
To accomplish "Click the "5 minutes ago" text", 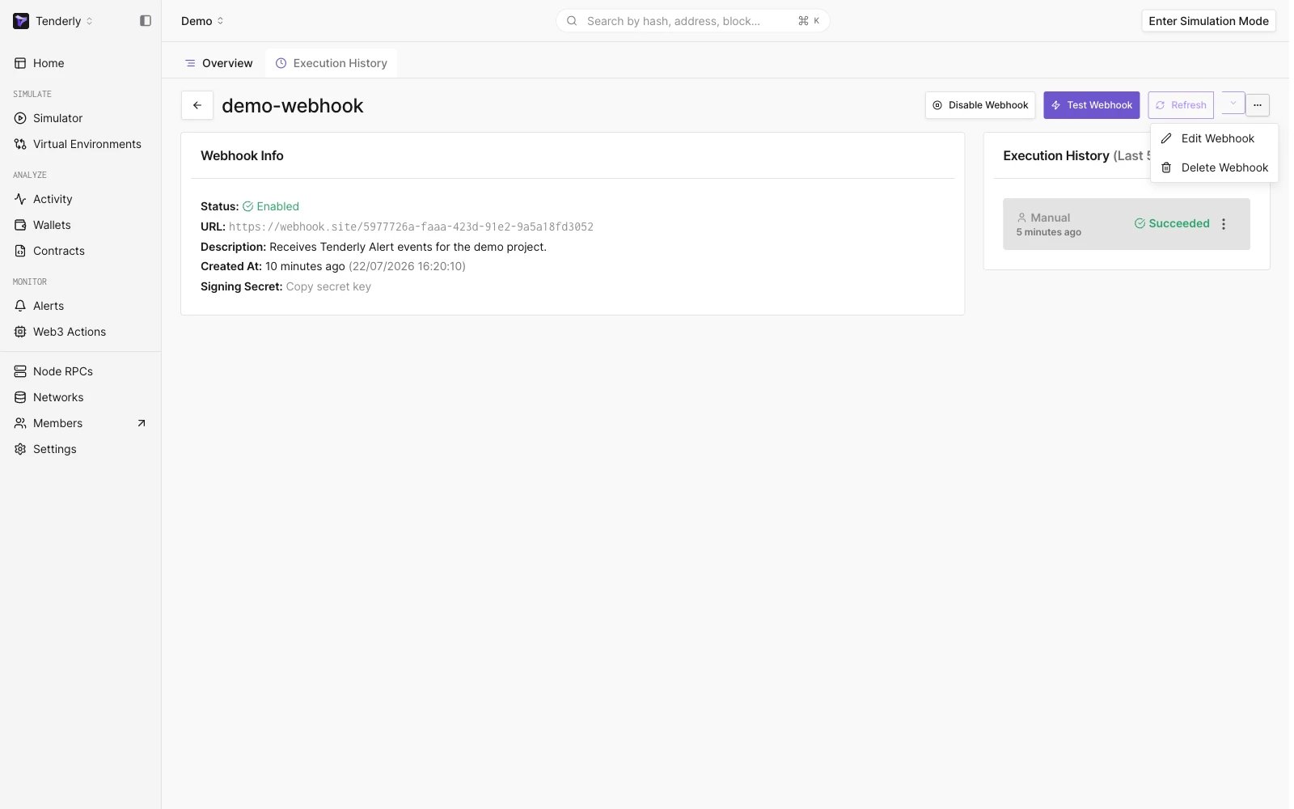I will [1048, 232].
